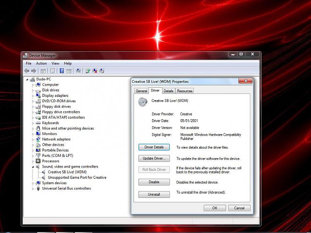Click Update Driver Software toolbar icon
Screen dimensions: 311x233
pos(87,71)
